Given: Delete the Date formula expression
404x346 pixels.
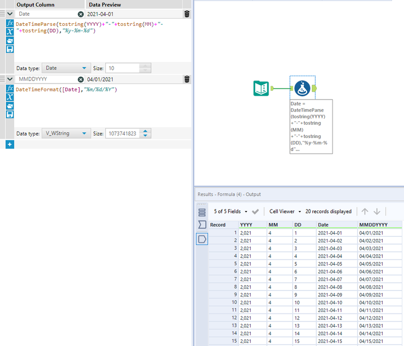Looking at the screenshot, I should (x=187, y=14).
